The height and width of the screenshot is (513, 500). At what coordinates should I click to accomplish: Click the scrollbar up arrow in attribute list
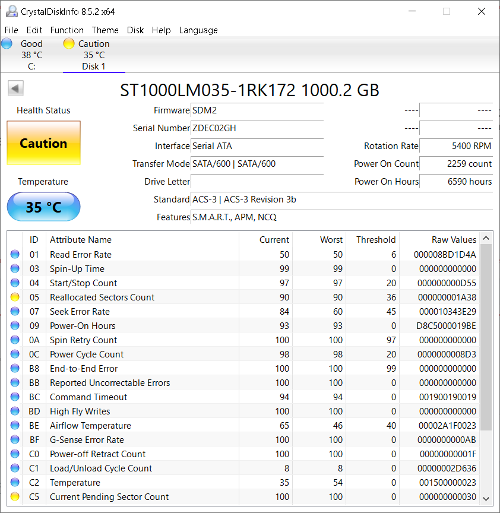coord(486,238)
